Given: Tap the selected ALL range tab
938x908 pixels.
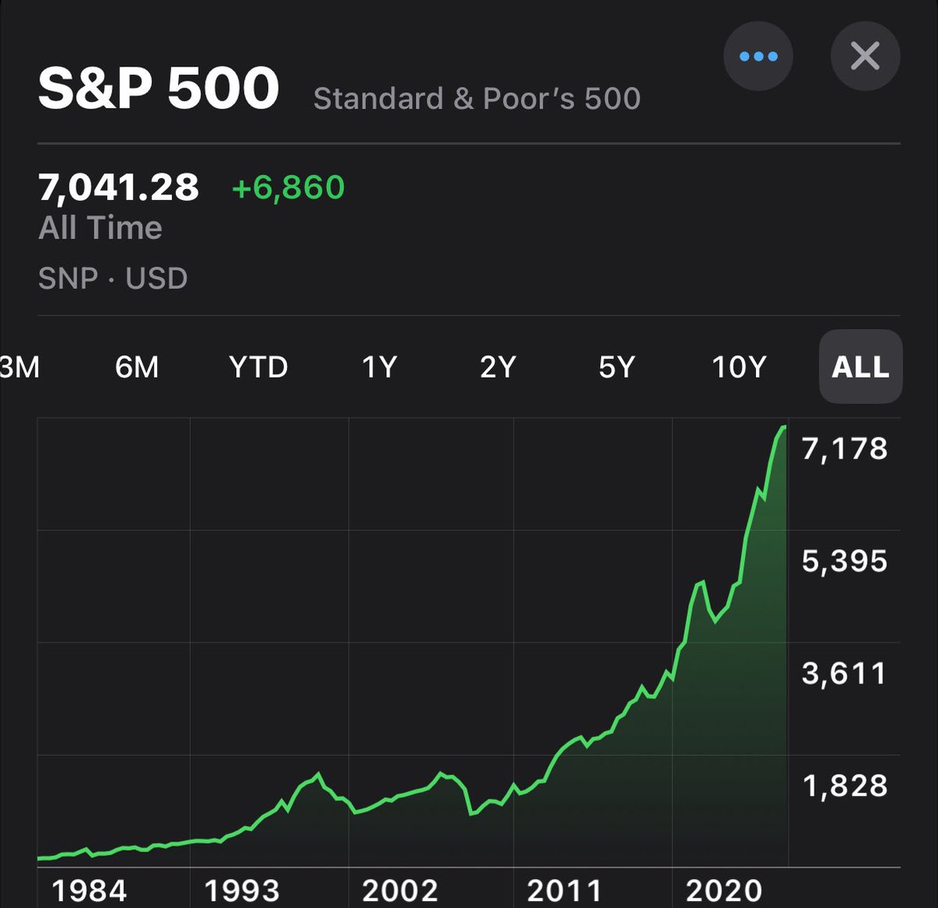Looking at the screenshot, I should click(x=860, y=367).
